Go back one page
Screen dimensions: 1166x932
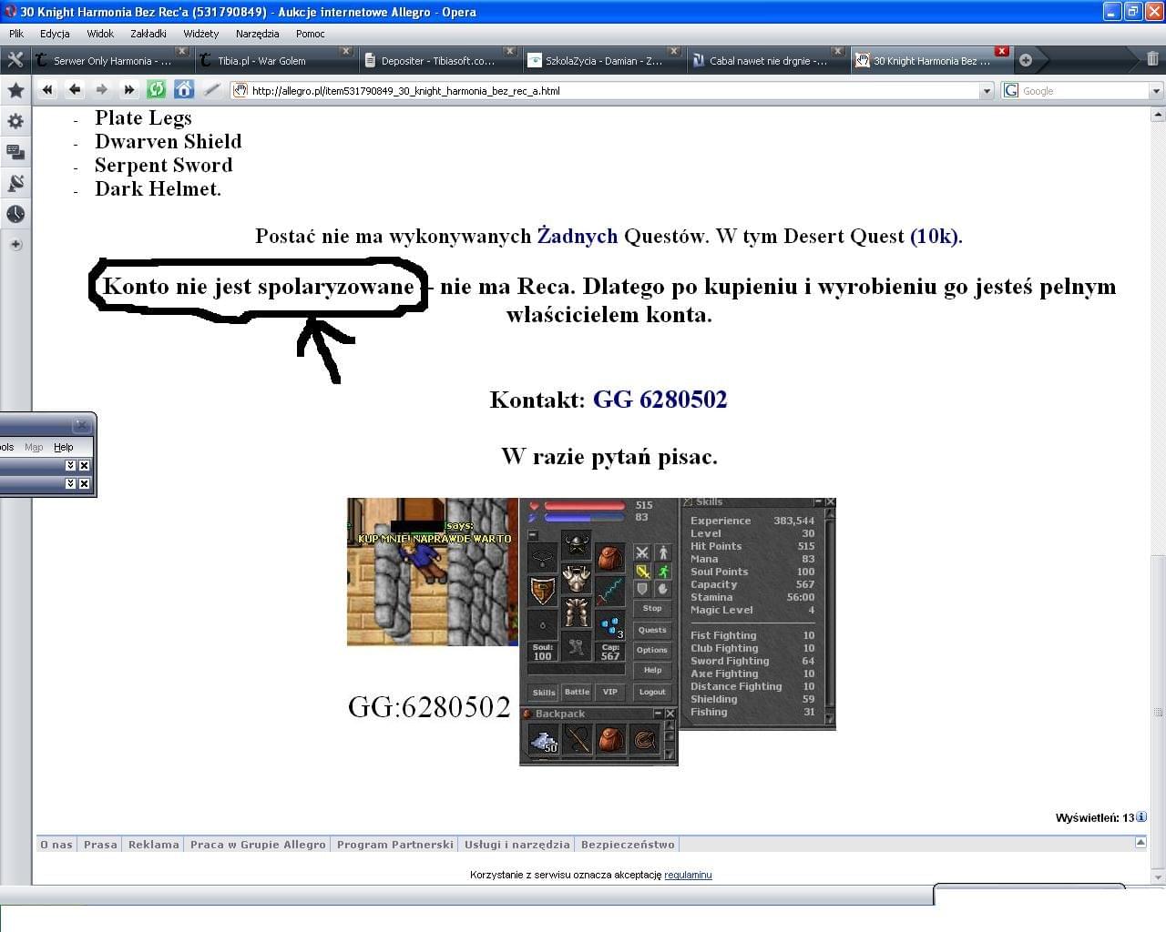(75, 89)
